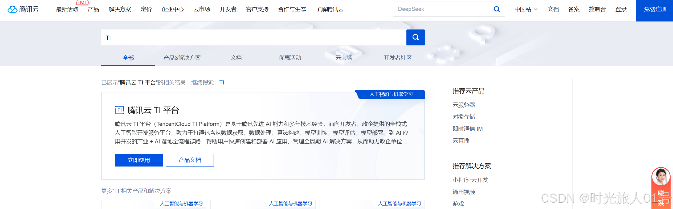This screenshot has height=209, width=673.
Task: Click the 登录 link
Action: click(x=621, y=9)
